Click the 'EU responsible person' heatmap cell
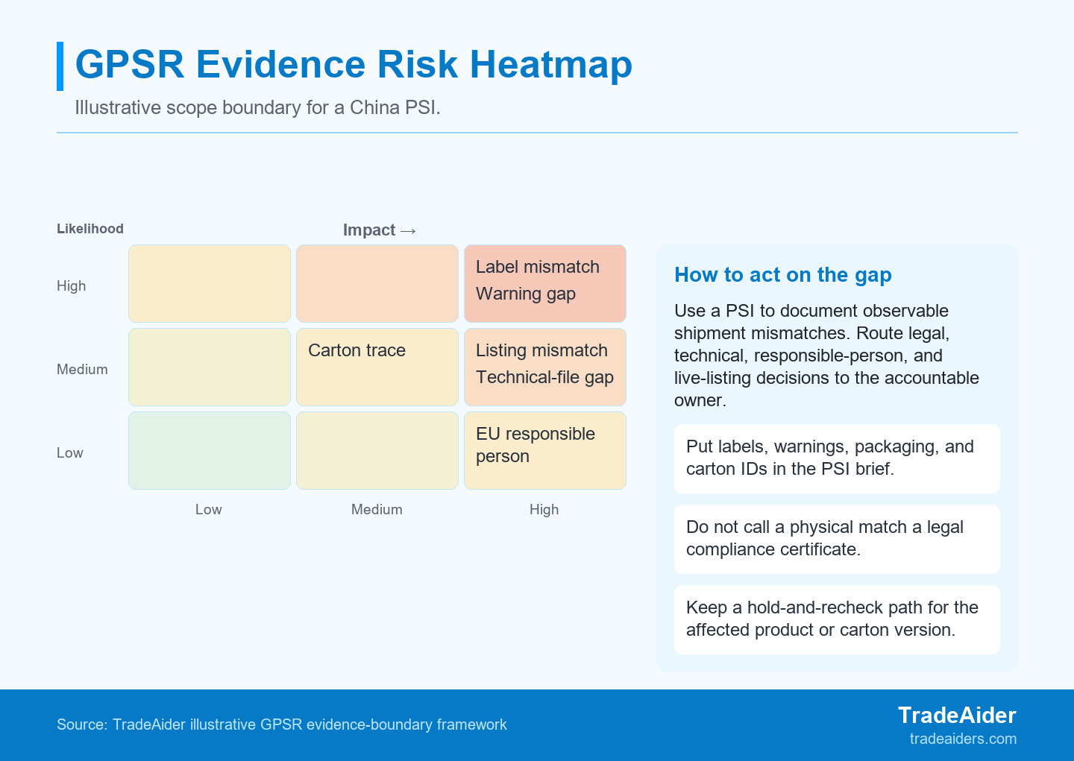The width and height of the screenshot is (1074, 761). (545, 450)
